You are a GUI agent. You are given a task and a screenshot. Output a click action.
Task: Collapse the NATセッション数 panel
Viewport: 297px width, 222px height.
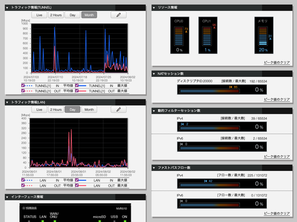154,74
